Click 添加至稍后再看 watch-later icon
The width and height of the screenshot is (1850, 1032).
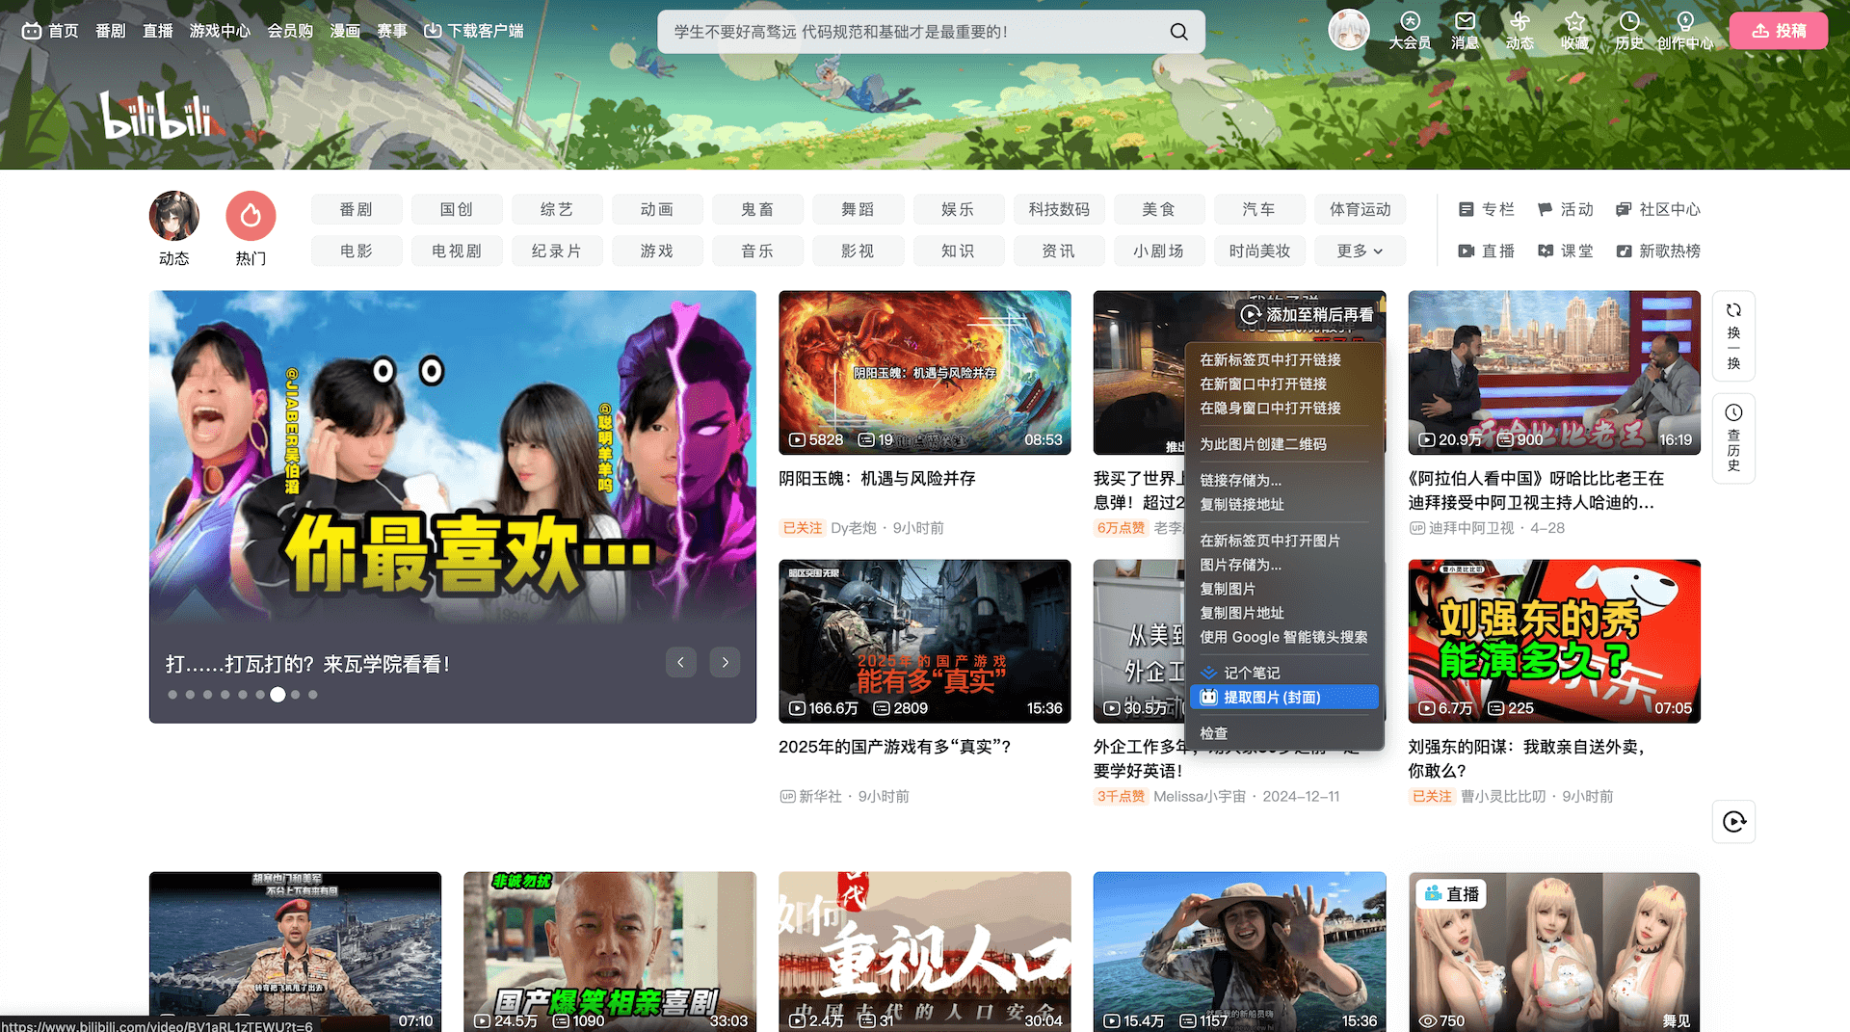(x=1251, y=314)
